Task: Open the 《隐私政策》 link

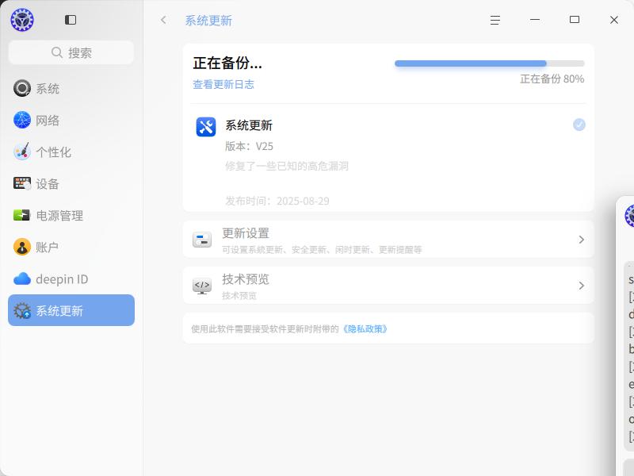Action: (x=365, y=328)
